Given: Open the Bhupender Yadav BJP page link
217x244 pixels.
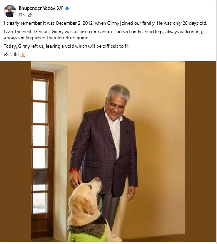Looking at the screenshot, I should click(x=41, y=8).
